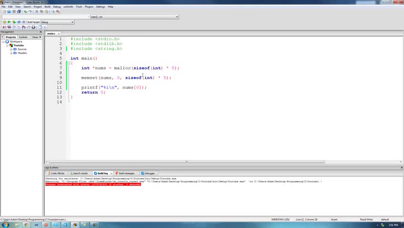
Task: Open the Code::Blocks log tab
Action: point(56,173)
